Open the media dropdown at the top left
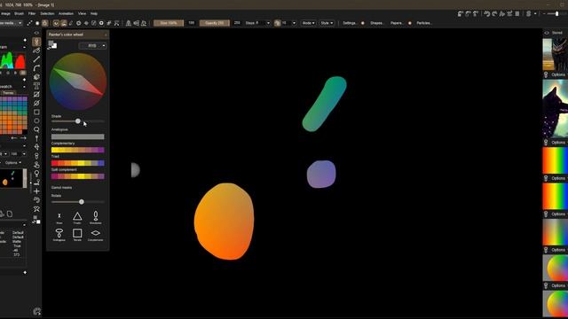The width and height of the screenshot is (568, 319). click(x=11, y=23)
